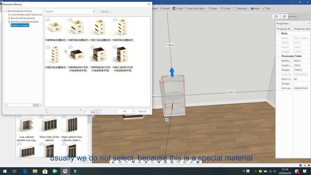The width and height of the screenshot is (311, 175).
Task: Collapse the Parameter Table property group
Action: (279, 56)
